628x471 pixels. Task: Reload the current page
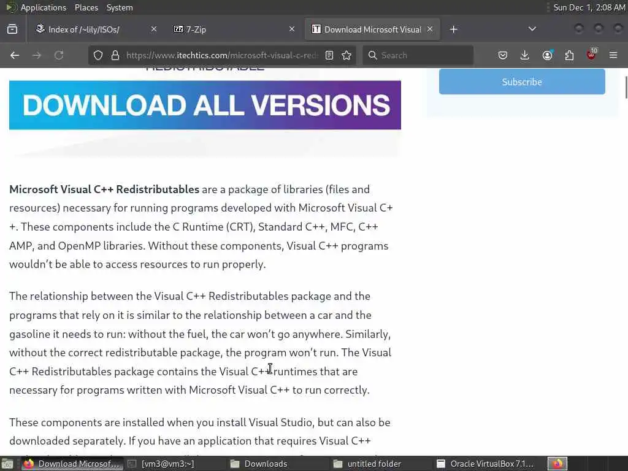click(x=59, y=55)
